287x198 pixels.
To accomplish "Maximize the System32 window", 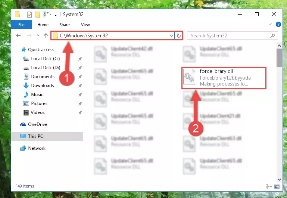I will click(x=257, y=14).
